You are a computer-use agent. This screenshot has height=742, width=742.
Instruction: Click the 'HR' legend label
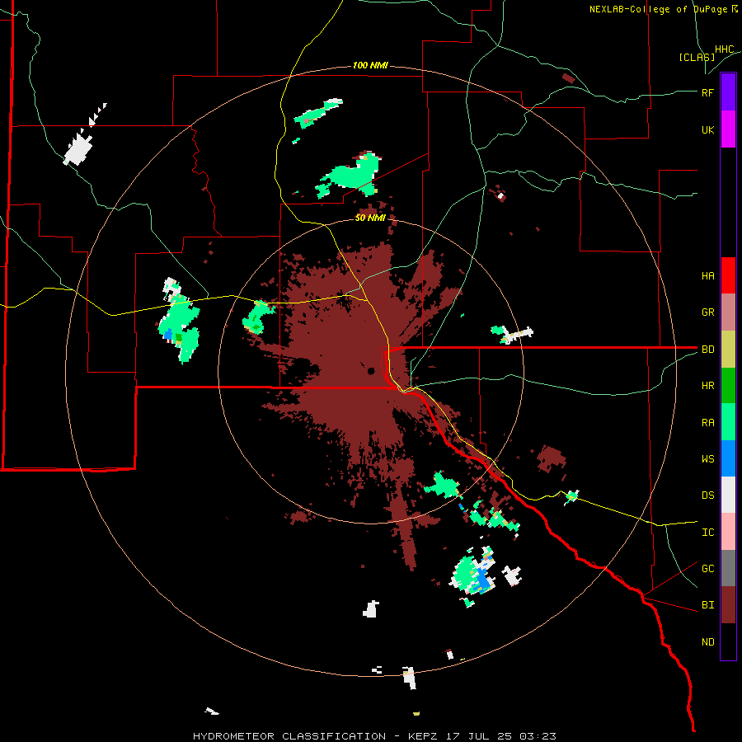(707, 386)
